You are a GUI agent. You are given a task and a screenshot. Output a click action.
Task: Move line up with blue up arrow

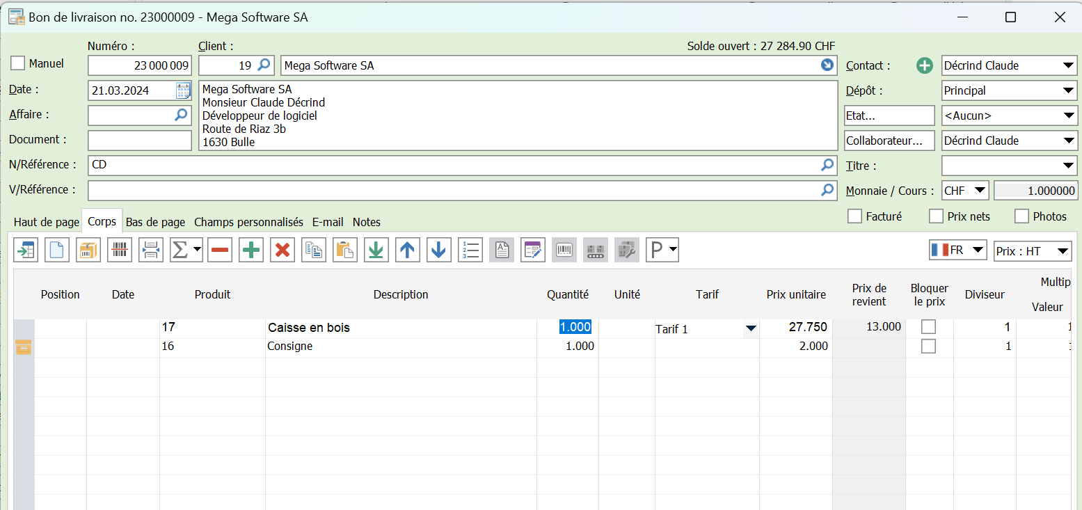click(408, 250)
